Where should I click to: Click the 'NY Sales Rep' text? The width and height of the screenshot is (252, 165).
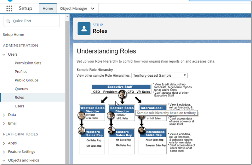pyautogui.click(x=123, y=140)
